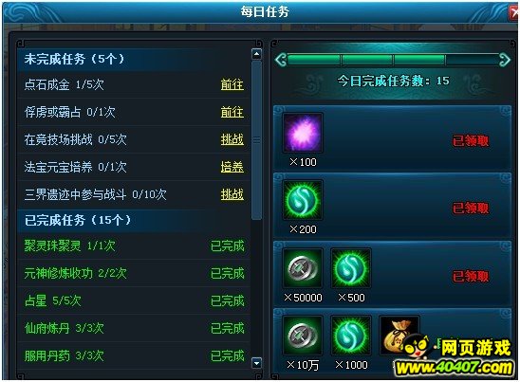Click the task list scroll down arrow

coord(256,363)
